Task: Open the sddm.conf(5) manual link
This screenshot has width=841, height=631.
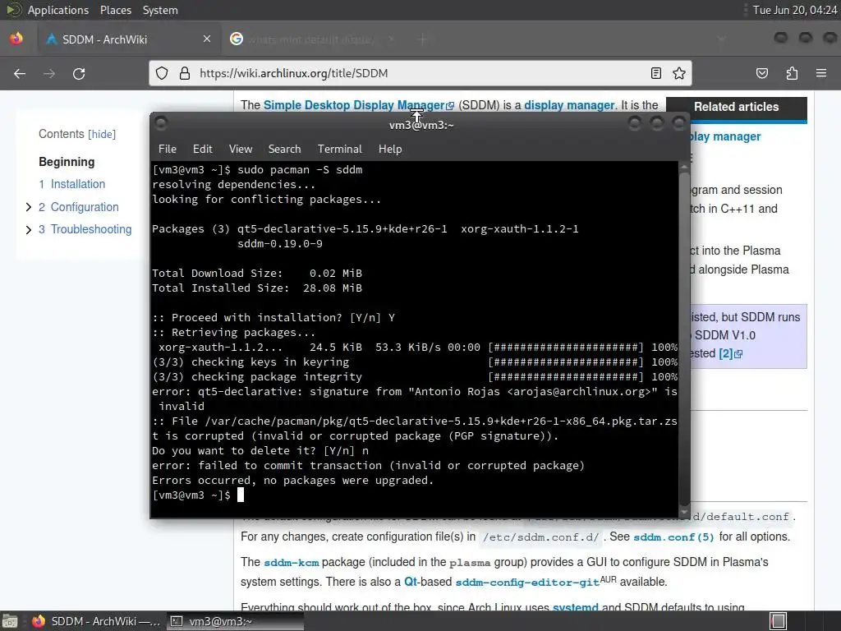Action: (673, 537)
